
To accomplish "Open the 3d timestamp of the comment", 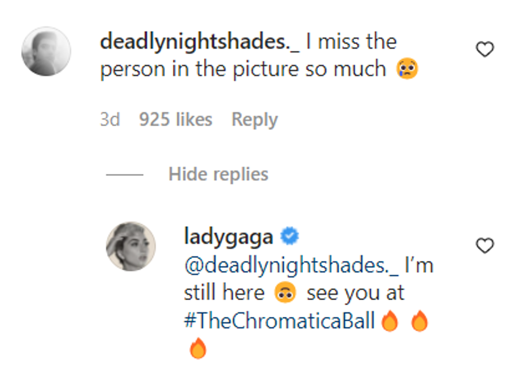I will point(110,119).
